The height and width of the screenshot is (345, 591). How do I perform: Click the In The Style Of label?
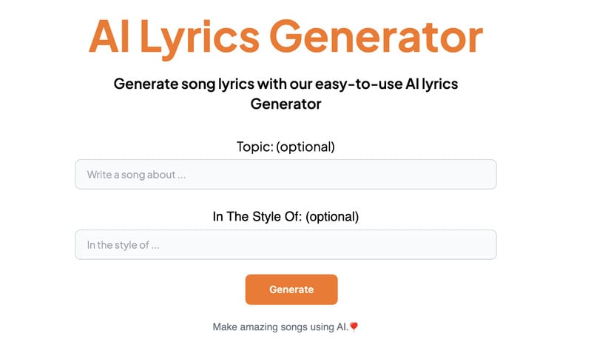coord(286,217)
